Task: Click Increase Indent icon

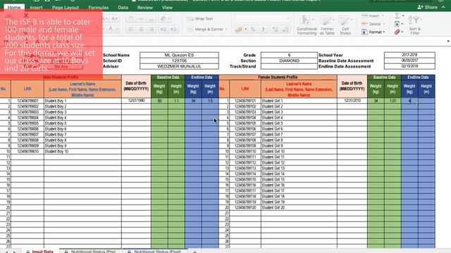Action: click(x=173, y=30)
